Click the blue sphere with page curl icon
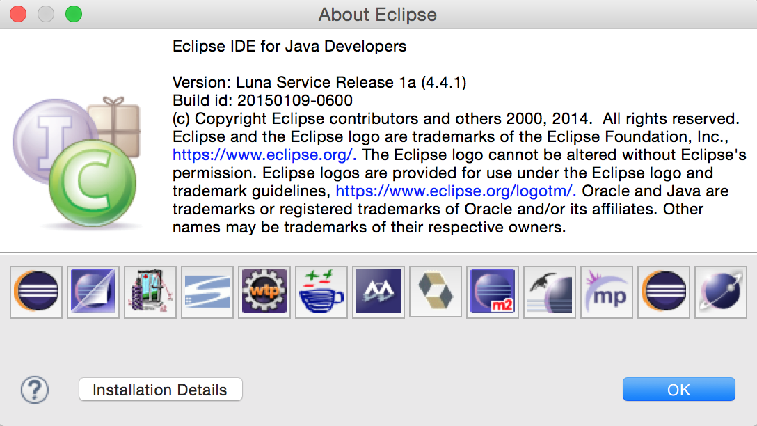This screenshot has width=757, height=426. pos(93,292)
